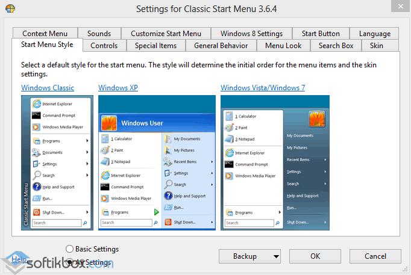
Task: Open the Customize Start Menu tab
Action: tap(166, 34)
